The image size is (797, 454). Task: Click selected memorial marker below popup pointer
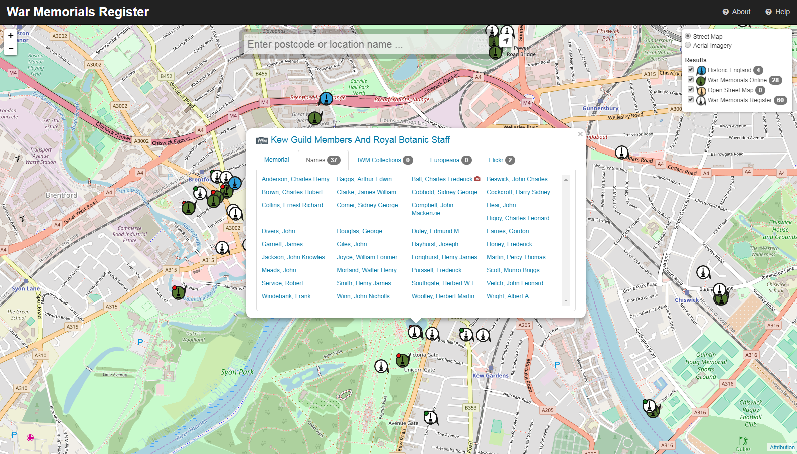tap(415, 331)
